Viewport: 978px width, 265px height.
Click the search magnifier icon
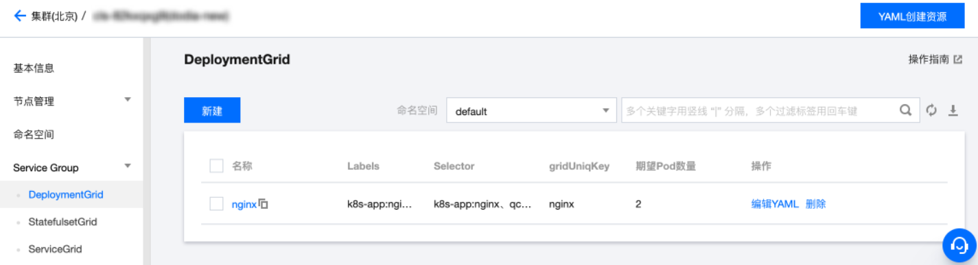point(906,110)
